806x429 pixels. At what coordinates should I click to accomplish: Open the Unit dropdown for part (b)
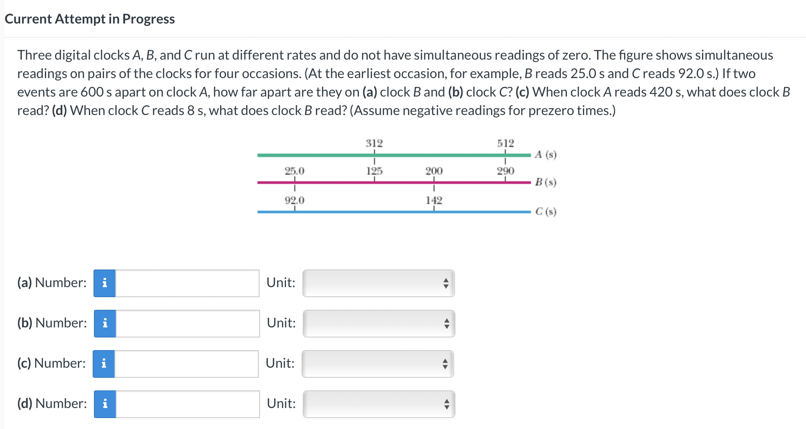pos(377,323)
